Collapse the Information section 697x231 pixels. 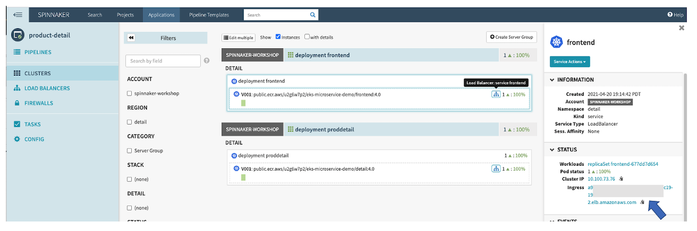[614, 79]
